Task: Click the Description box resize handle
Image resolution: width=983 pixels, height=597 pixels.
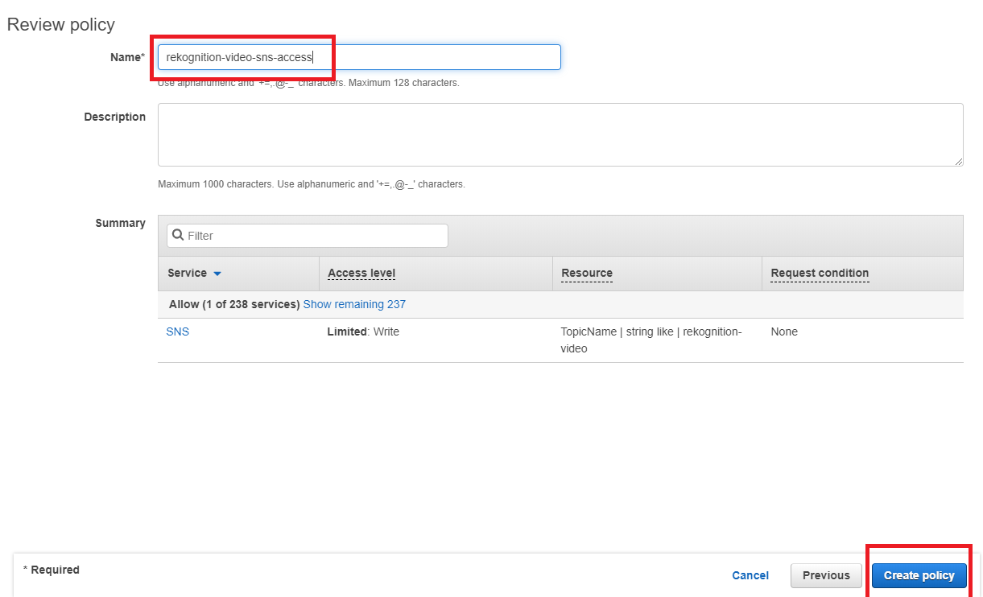Action: [958, 161]
